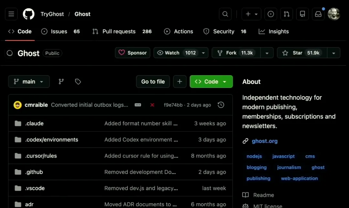Viewport: 349px width, 208px height.
Task: Open the .codex/environments folder
Action: point(51,140)
